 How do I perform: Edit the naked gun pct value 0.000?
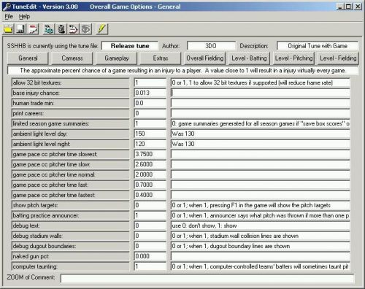click(x=150, y=256)
